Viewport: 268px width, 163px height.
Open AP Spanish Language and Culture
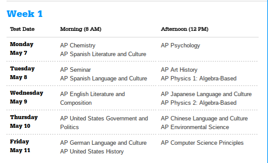[103, 78]
